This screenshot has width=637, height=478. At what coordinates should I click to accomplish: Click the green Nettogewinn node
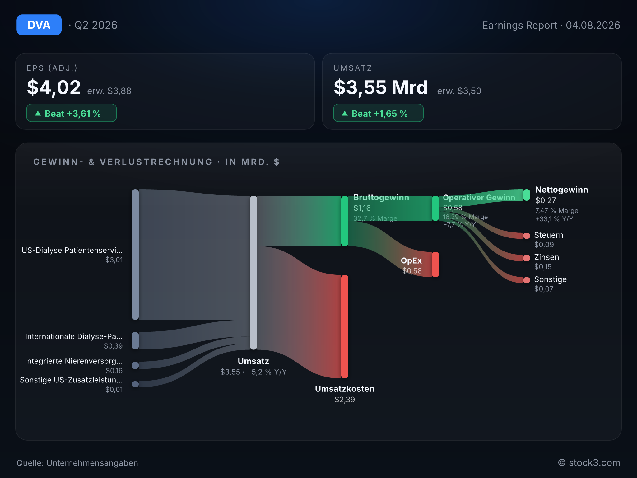527,195
